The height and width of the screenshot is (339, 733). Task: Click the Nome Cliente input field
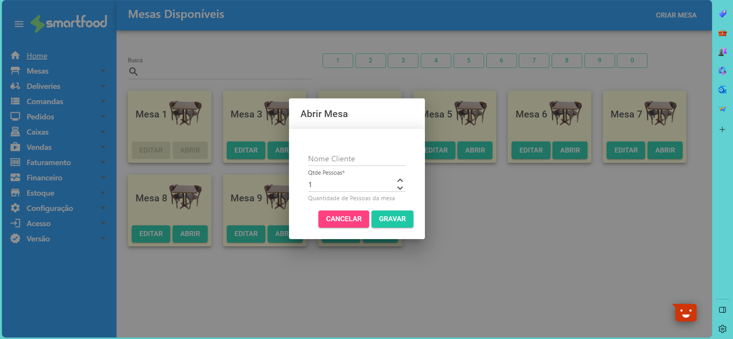[357, 159]
